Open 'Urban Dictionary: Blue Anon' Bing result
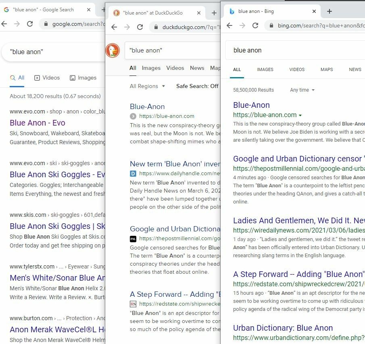Viewport: 365px width, 344px height. pyautogui.click(x=283, y=328)
